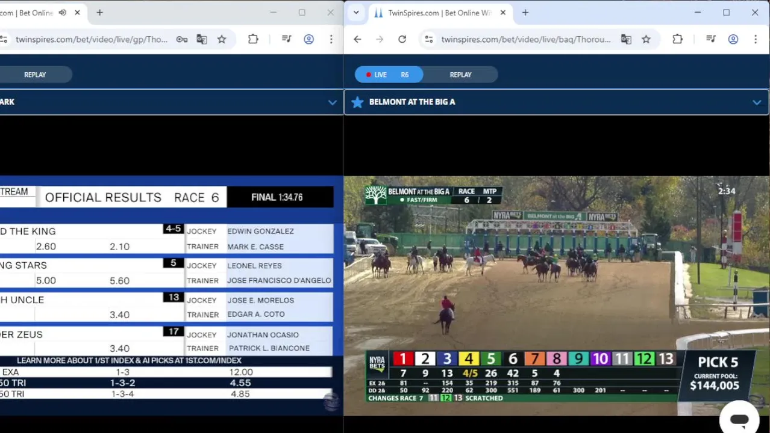Open media controls in left window
The image size is (770, 433).
[286, 40]
